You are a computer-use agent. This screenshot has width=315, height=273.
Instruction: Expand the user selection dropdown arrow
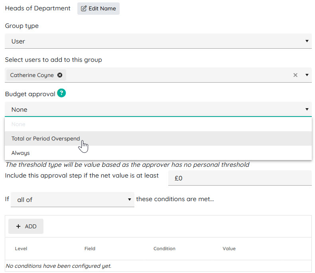click(307, 75)
